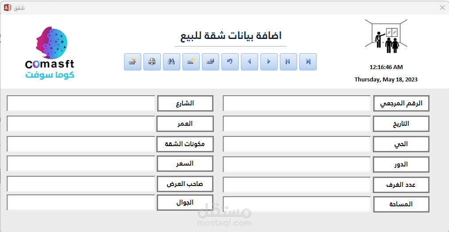This screenshot has width=449, height=232.
Task: Click the الرقم المرجعي input field
Action: click(x=297, y=104)
